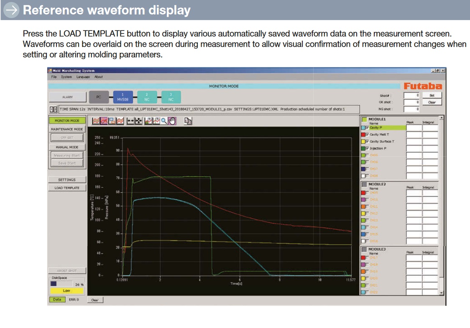Uncheck the Cavity P channel checkbox
Image resolution: width=470 pixels, height=328 pixels.
point(368,128)
